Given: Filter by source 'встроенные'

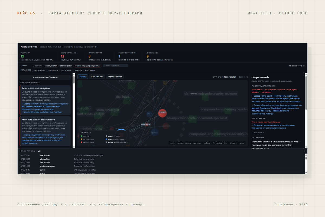Looking at the screenshot, I should coord(91,70).
